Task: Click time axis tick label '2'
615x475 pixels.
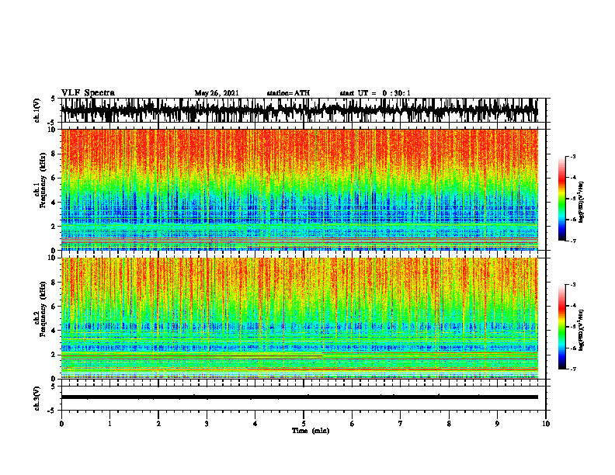Action: (158, 424)
